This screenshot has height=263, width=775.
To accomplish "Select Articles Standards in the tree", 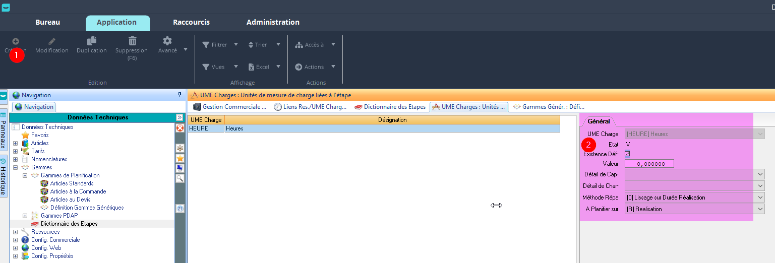I will click(72, 183).
